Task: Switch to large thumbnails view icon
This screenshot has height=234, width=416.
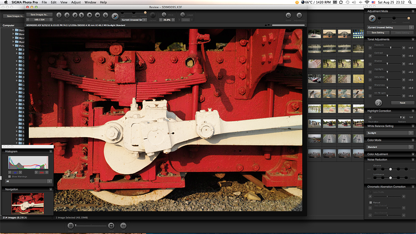Action: point(111,226)
